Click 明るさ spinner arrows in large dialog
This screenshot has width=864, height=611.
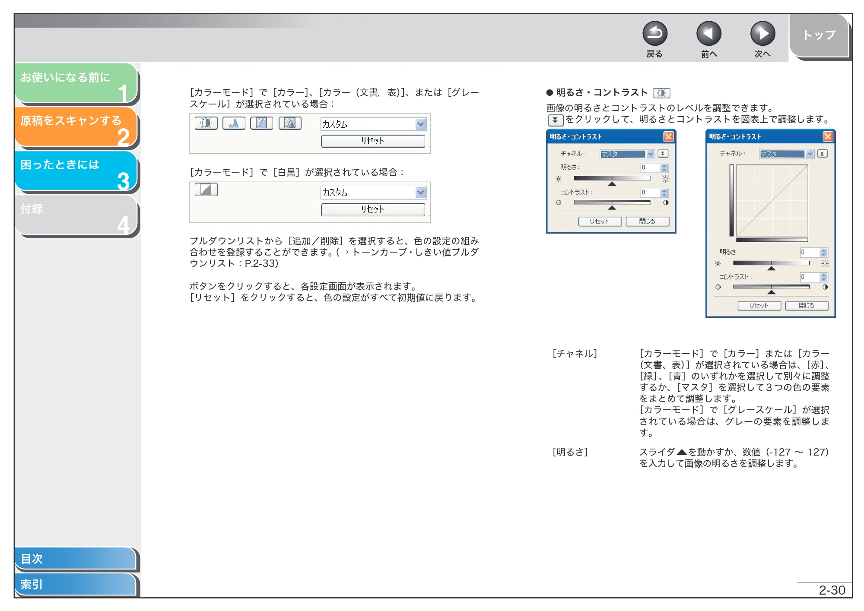tap(824, 252)
